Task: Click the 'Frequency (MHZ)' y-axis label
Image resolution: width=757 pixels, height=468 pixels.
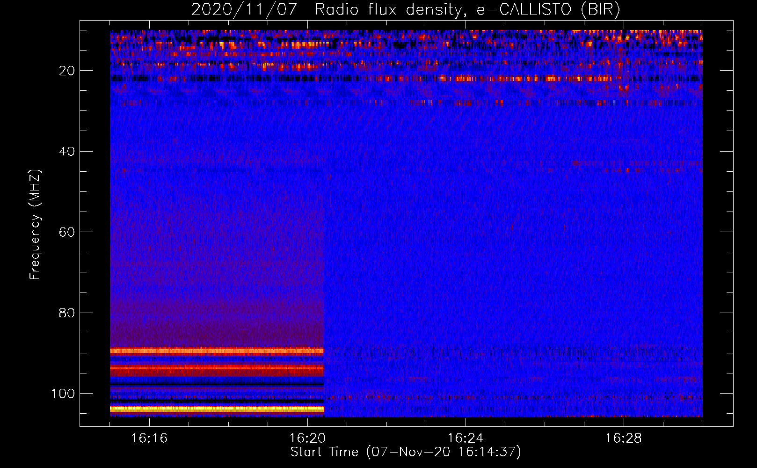Action: [35, 224]
